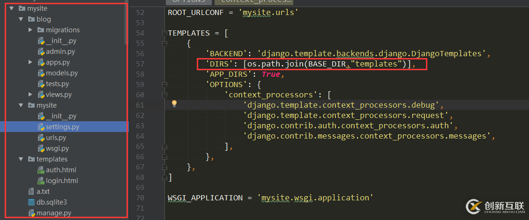Collapse the top-level mysite project folder

coord(12,8)
